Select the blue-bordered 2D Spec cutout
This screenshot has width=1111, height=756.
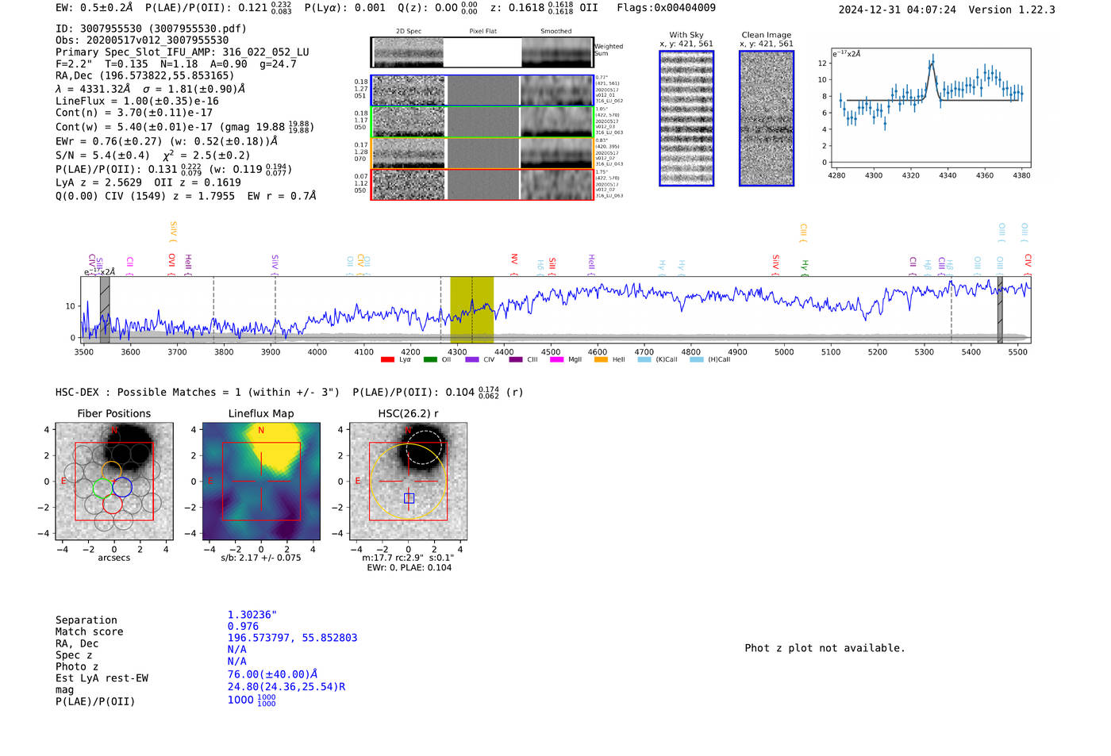pos(408,90)
